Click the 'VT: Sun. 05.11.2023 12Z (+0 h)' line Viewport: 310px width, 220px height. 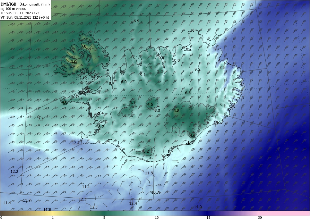[25, 17]
